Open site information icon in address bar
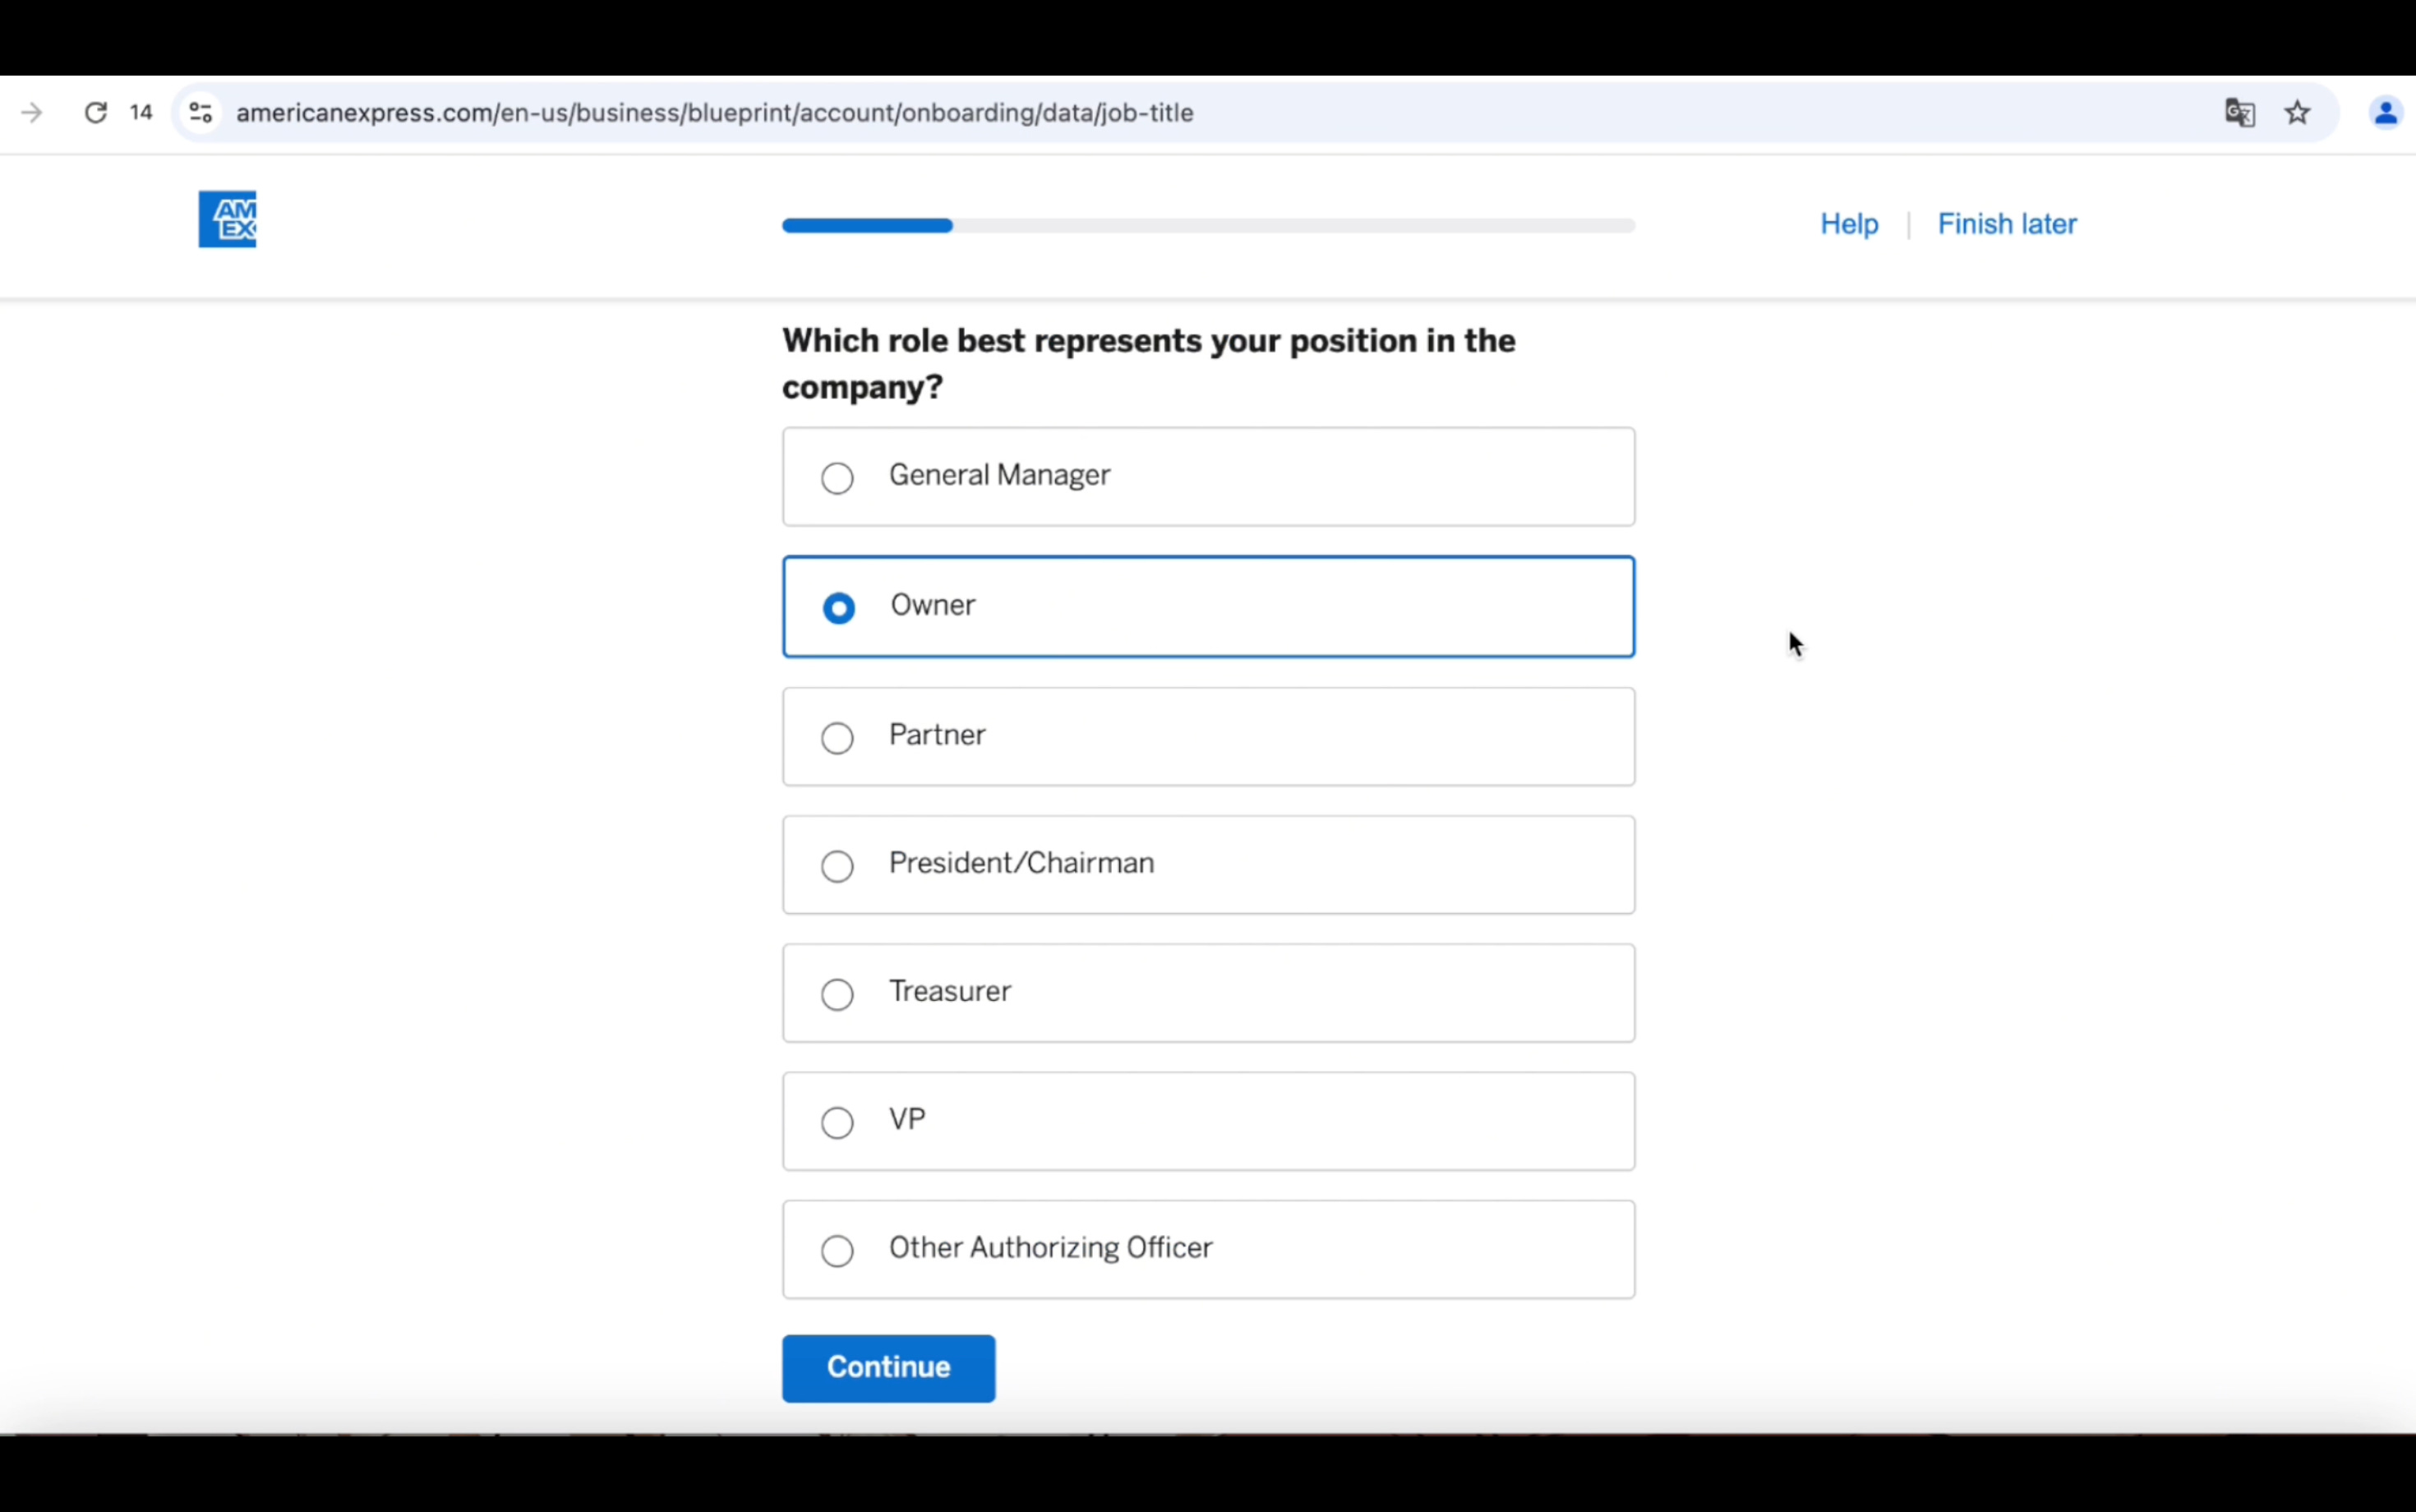Screen dimensions: 2416x1512 201,113
